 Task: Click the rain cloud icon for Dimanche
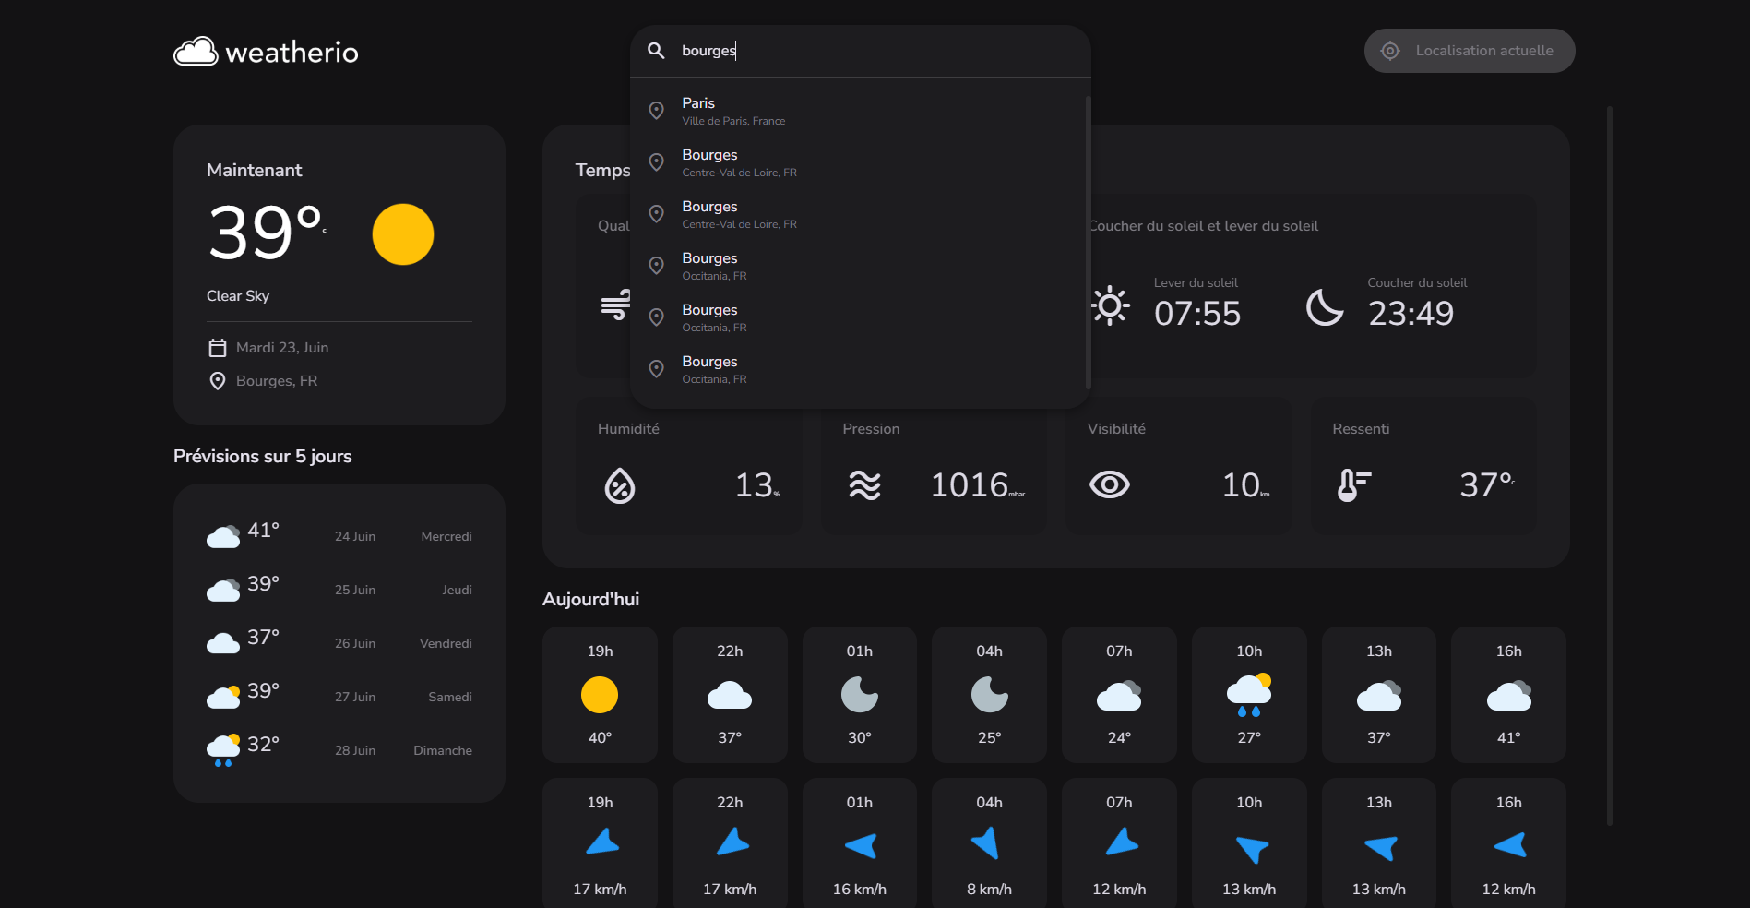tap(223, 750)
